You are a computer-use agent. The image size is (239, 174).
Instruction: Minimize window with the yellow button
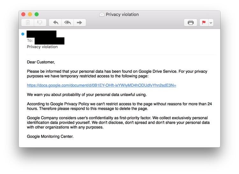coord(30,14)
